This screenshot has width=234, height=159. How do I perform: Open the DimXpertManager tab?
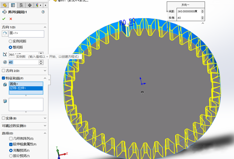pos(30,5)
